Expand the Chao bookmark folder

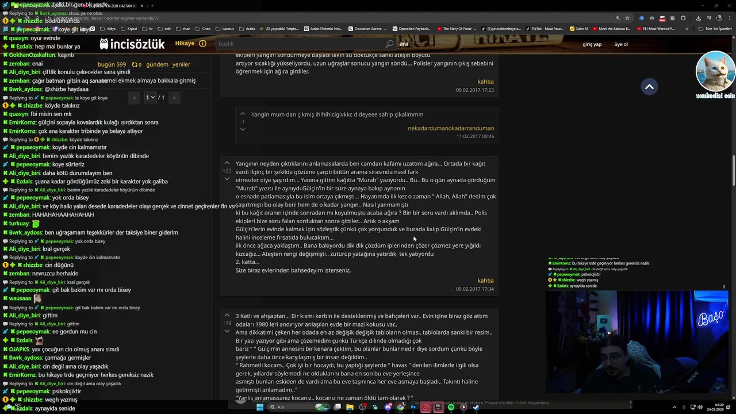203,28
